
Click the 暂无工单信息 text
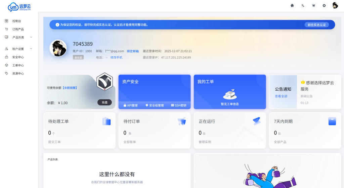pyautogui.click(x=230, y=104)
